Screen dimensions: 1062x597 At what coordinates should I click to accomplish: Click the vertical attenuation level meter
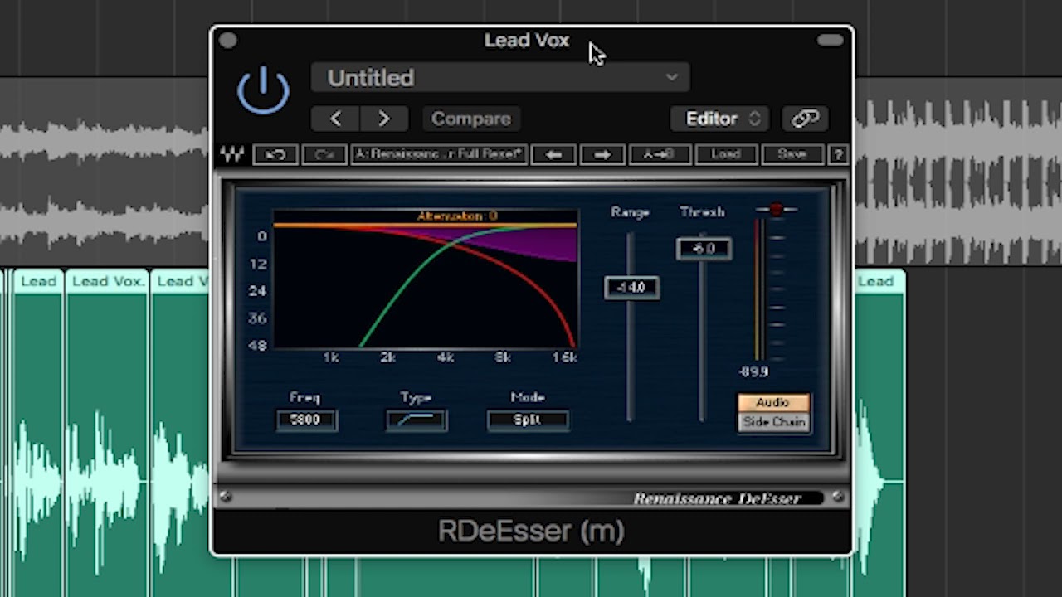click(x=759, y=290)
